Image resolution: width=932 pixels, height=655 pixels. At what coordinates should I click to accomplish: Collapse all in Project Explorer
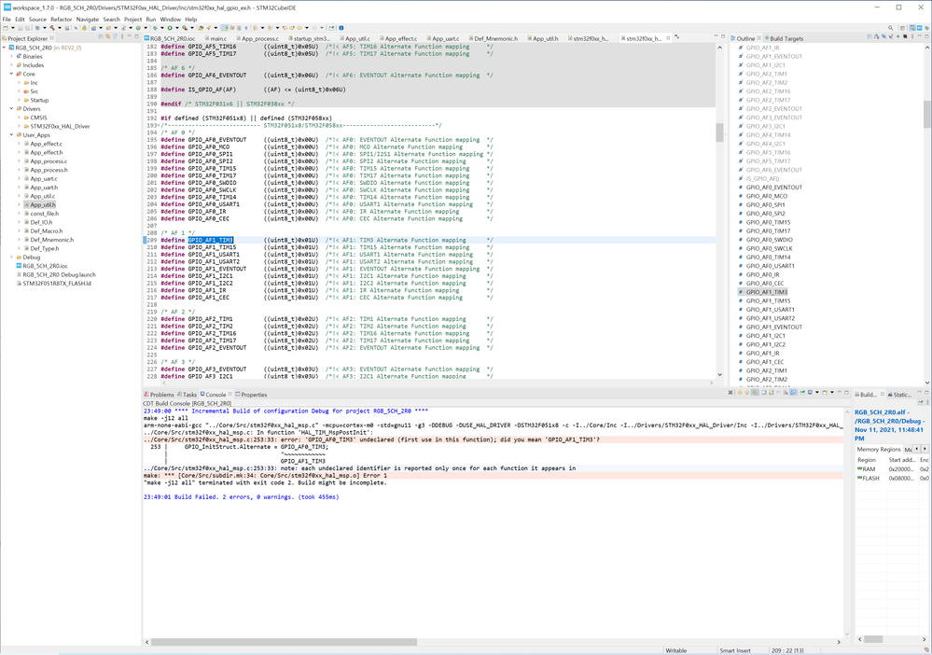(x=101, y=37)
